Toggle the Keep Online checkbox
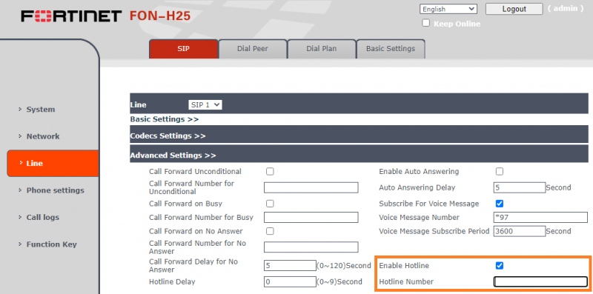This screenshot has width=593, height=294. click(x=426, y=23)
